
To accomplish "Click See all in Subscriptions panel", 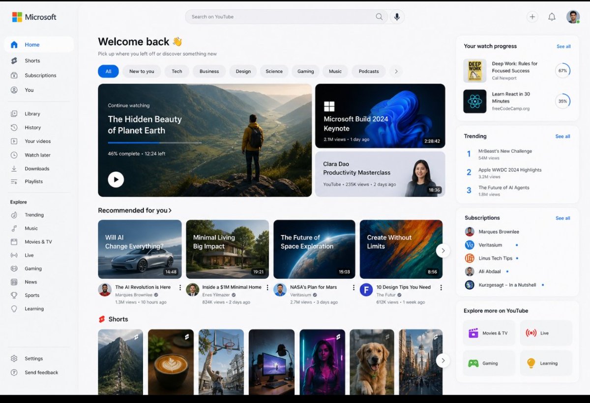I will pyautogui.click(x=562, y=218).
